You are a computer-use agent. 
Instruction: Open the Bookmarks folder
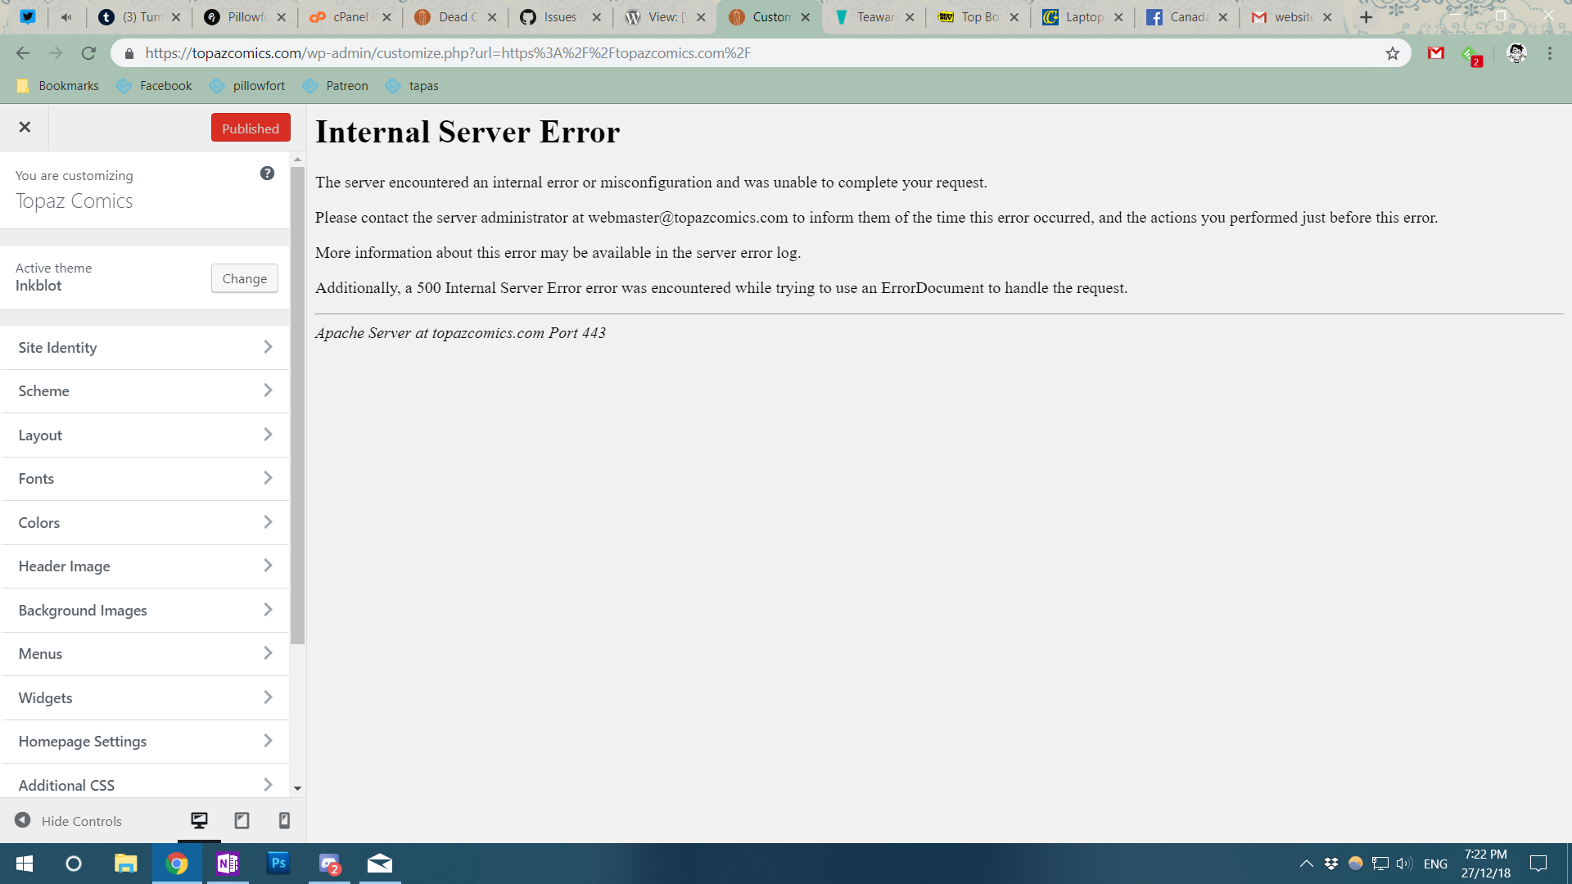point(57,86)
